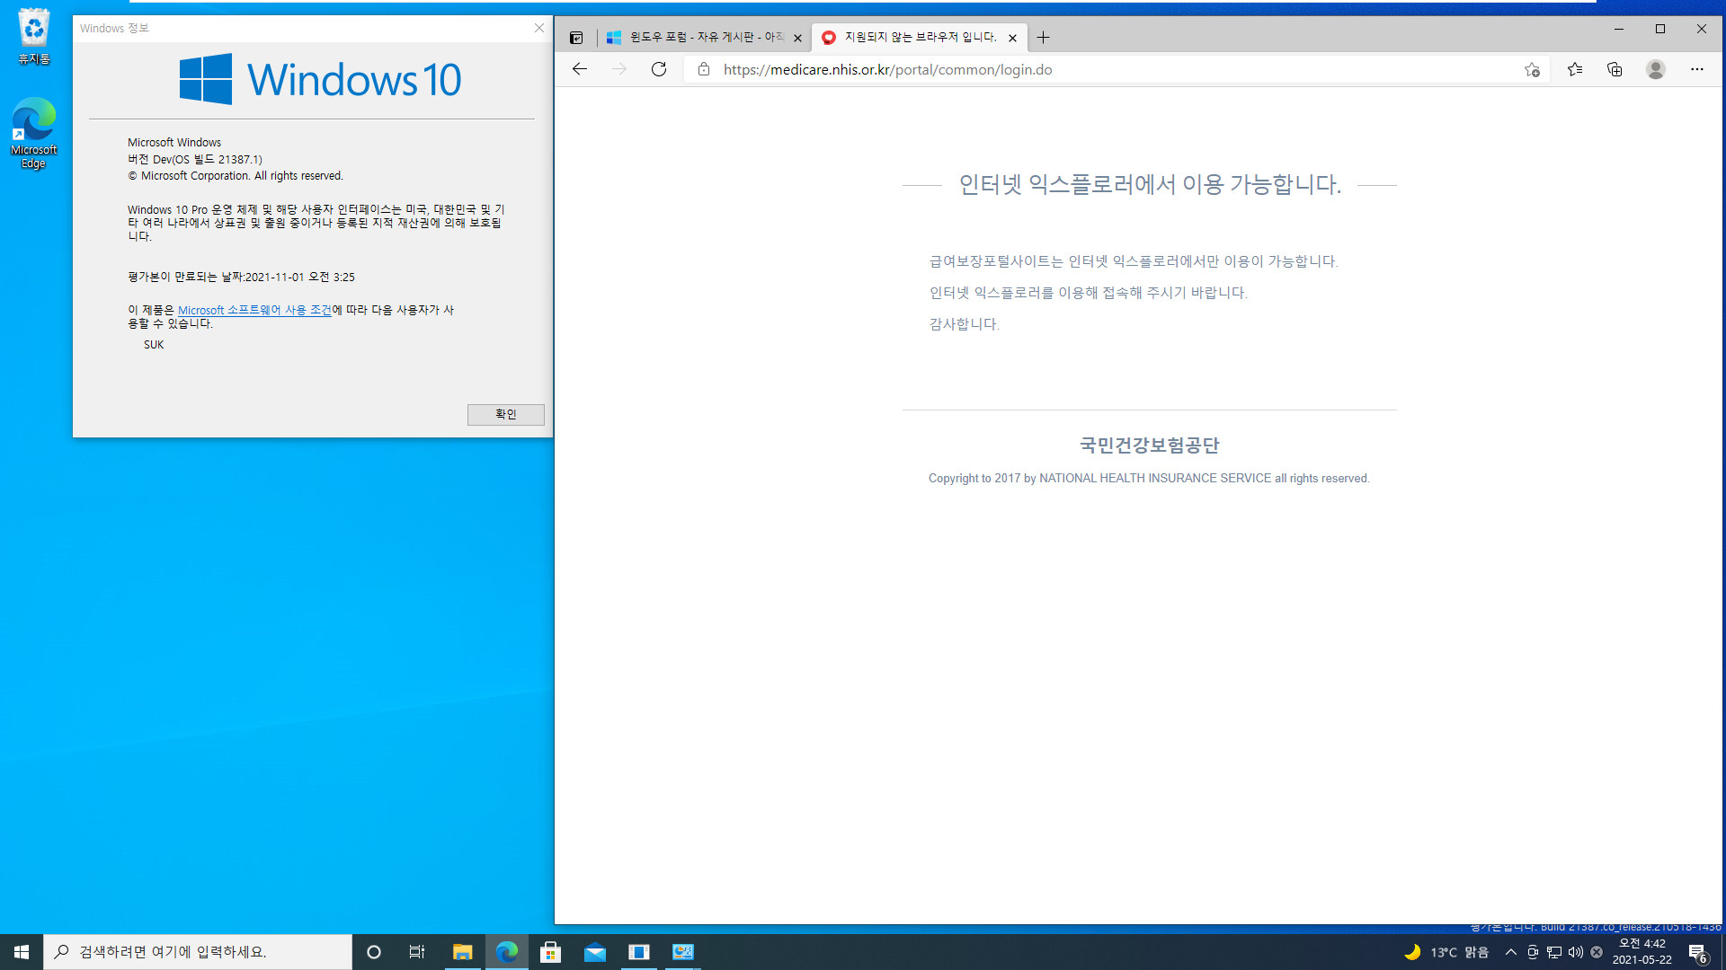Open the tab actions menu icon
The width and height of the screenshot is (1726, 970).
pyautogui.click(x=576, y=38)
